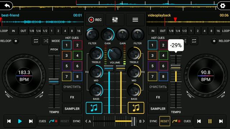Pause the right deck videoplayback track
This screenshot has height=129, width=230.
tap(210, 121)
